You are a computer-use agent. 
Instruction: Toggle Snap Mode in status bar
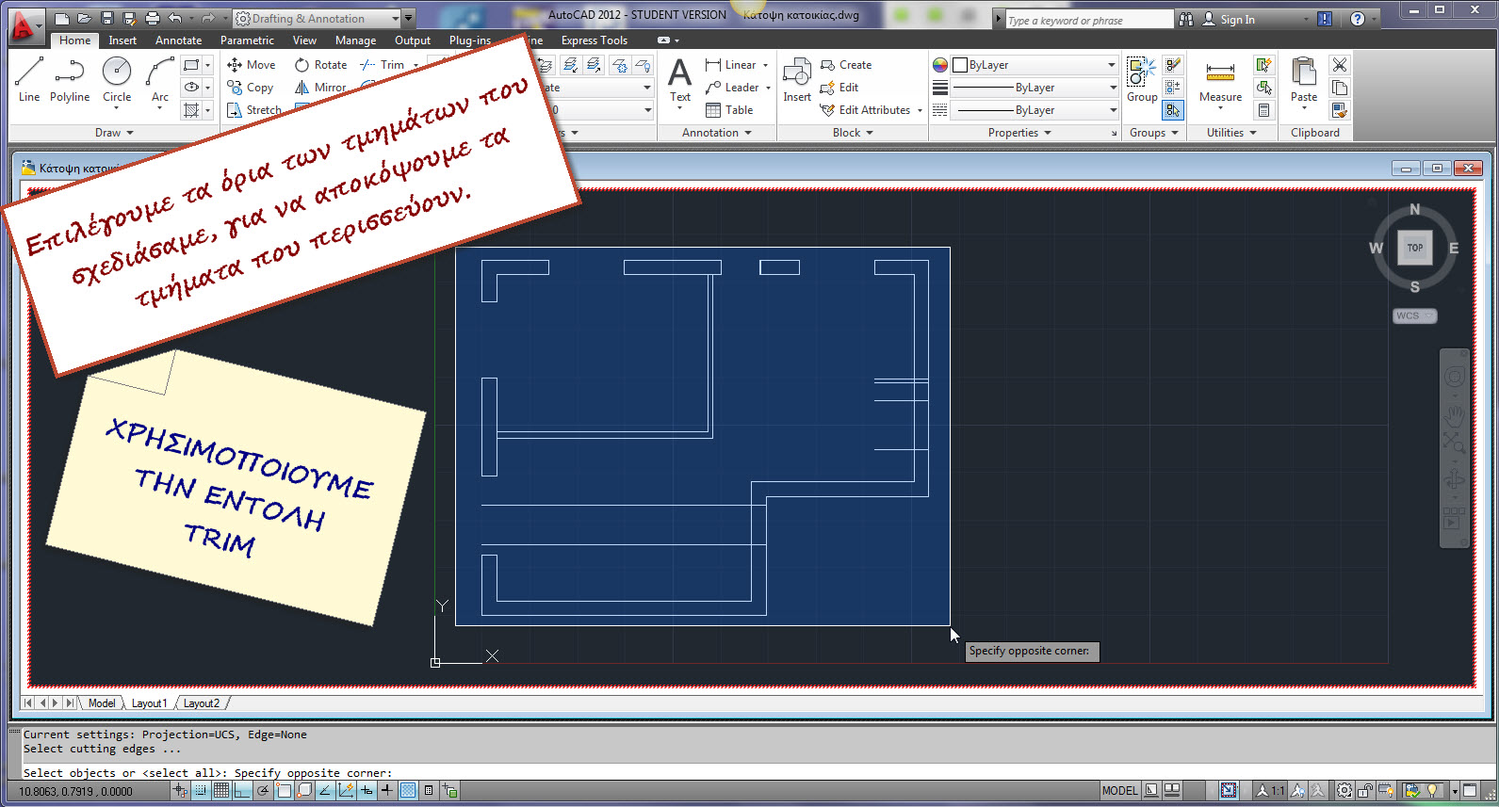(201, 791)
